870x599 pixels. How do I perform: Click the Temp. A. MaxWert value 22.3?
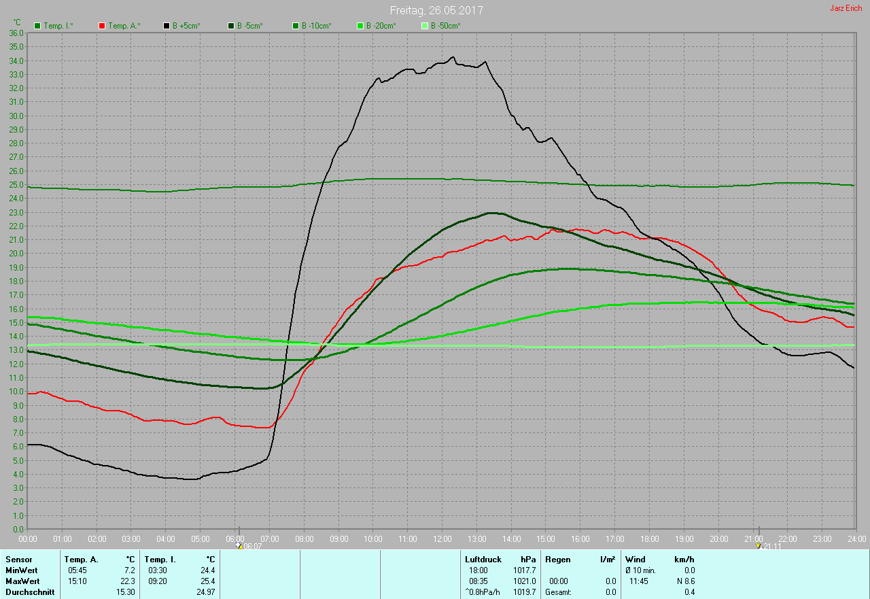click(x=128, y=581)
